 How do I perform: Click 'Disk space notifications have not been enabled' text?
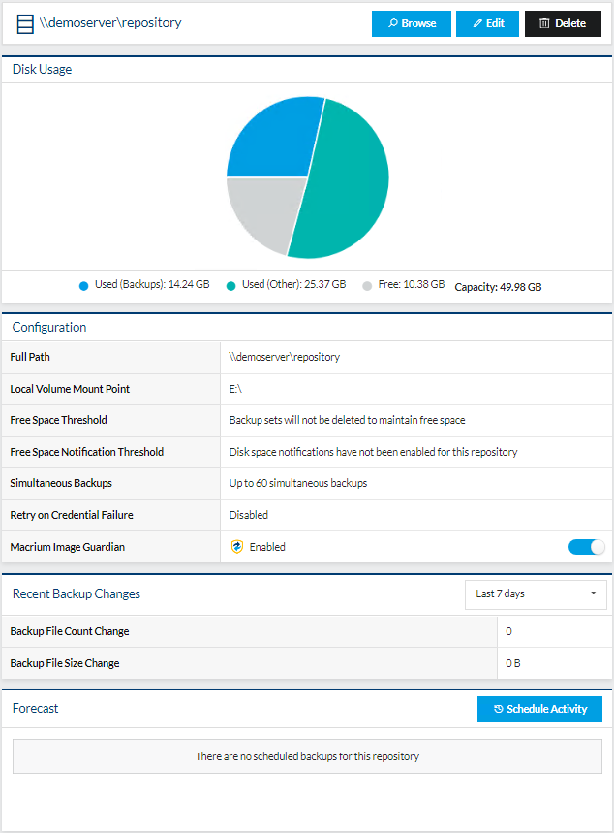(373, 452)
